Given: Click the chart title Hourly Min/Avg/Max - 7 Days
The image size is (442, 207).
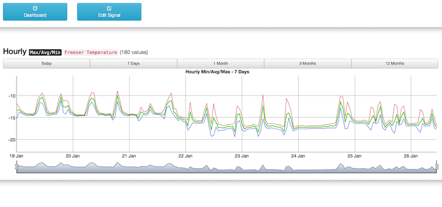Looking at the screenshot, I should (x=217, y=72).
